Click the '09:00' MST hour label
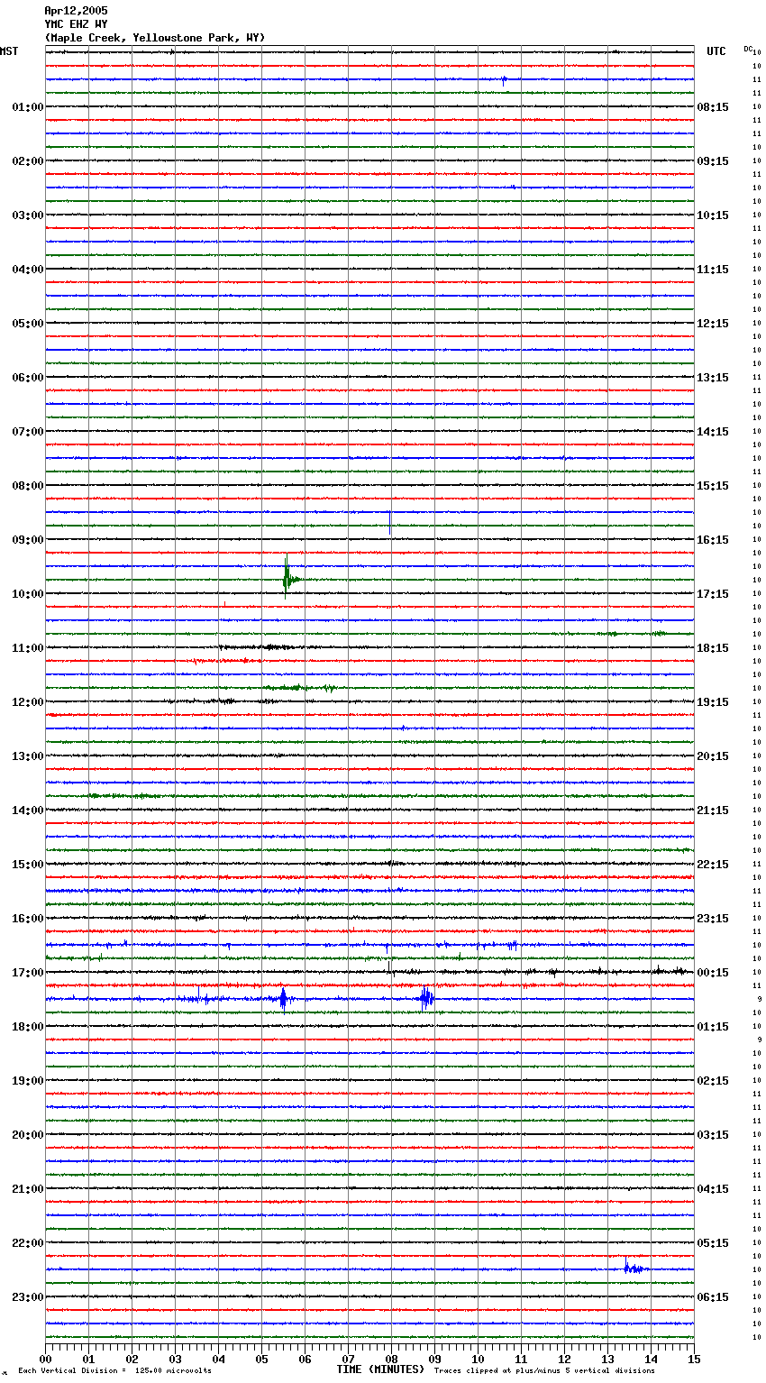Screen dimensions: 766x1383 point(27,540)
